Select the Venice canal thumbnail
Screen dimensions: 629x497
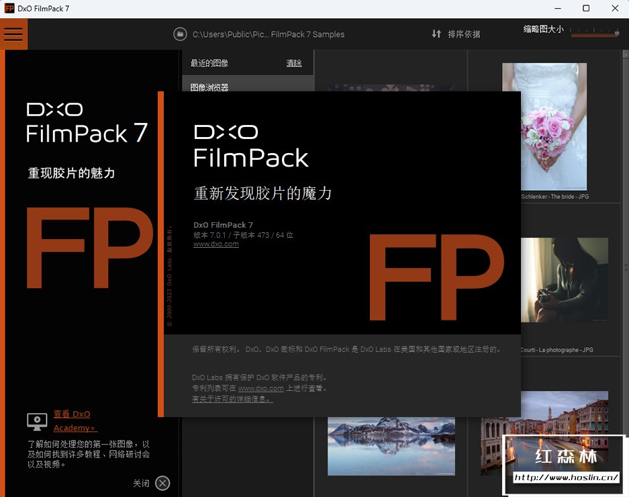pyautogui.click(x=544, y=433)
